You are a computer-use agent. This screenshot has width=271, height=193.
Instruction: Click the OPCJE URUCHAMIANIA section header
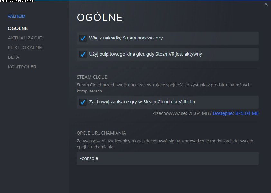click(x=101, y=133)
